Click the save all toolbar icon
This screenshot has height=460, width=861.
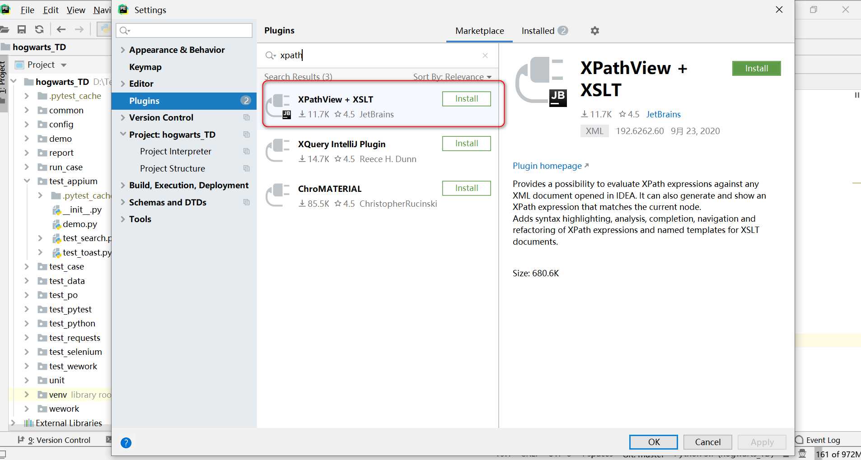point(21,29)
